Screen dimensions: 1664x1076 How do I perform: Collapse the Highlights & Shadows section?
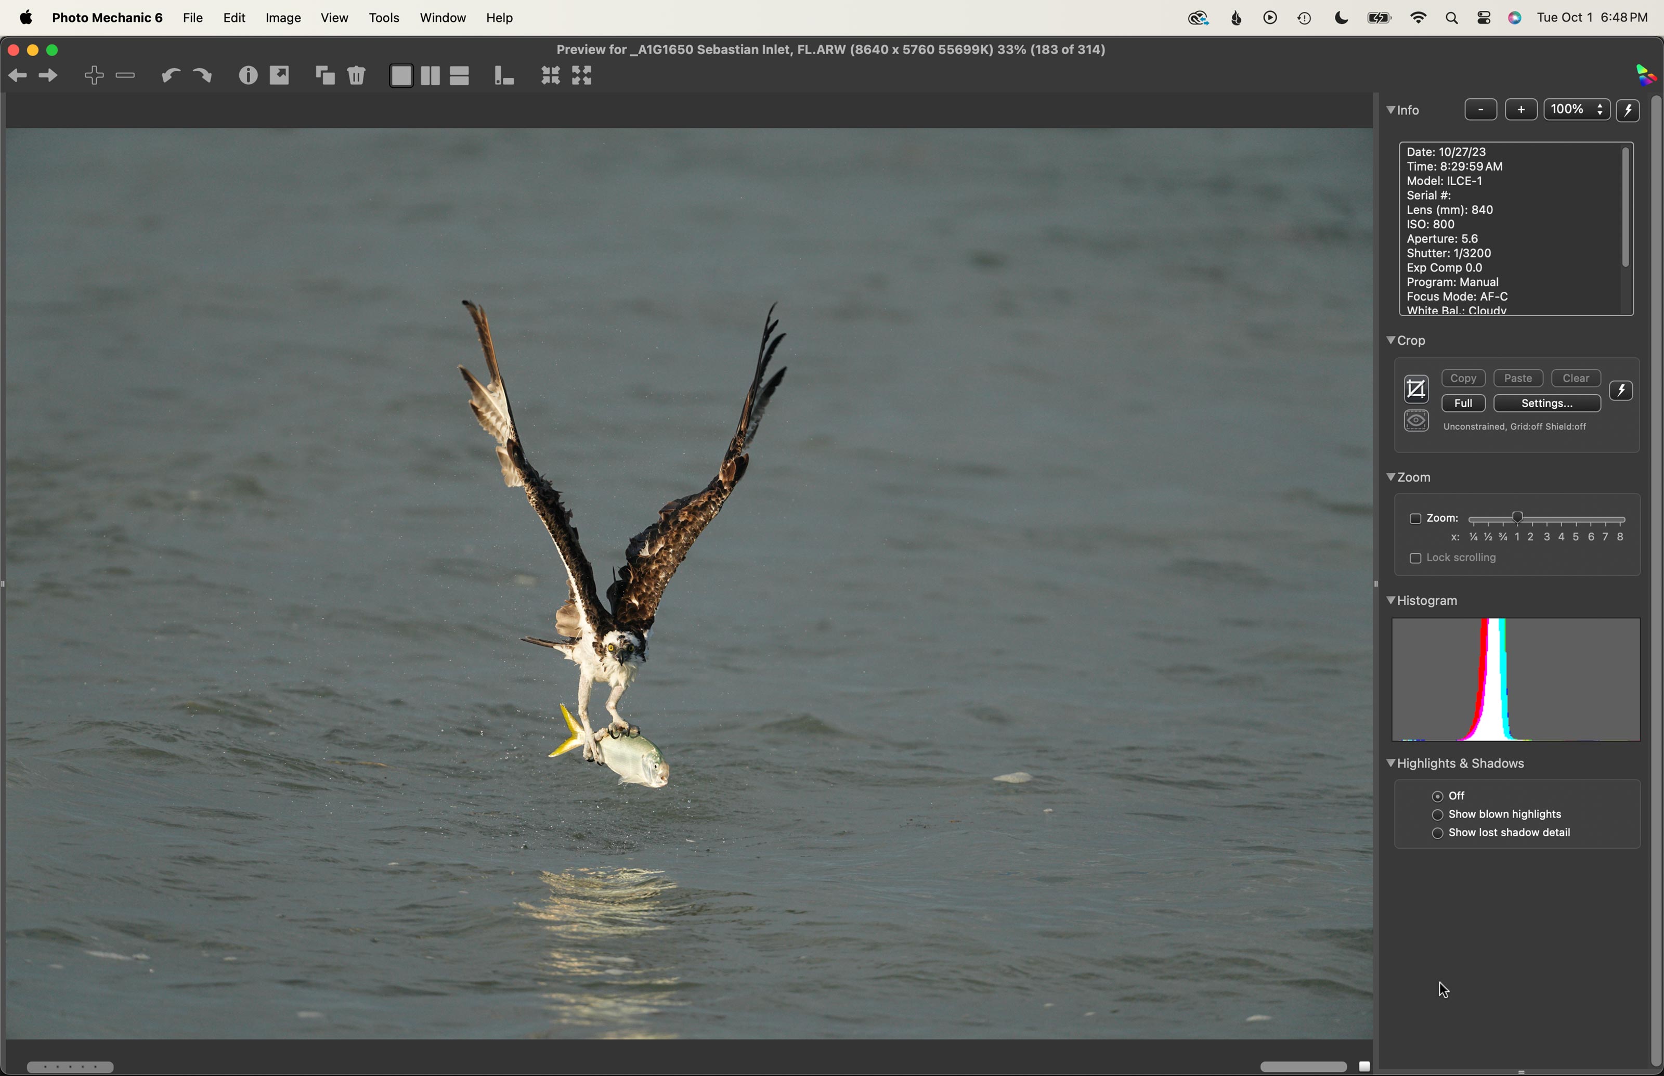(x=1391, y=763)
